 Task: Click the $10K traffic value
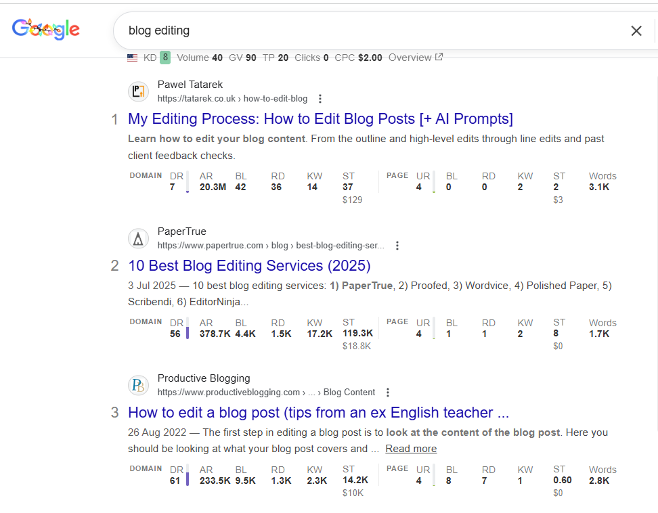tap(353, 493)
